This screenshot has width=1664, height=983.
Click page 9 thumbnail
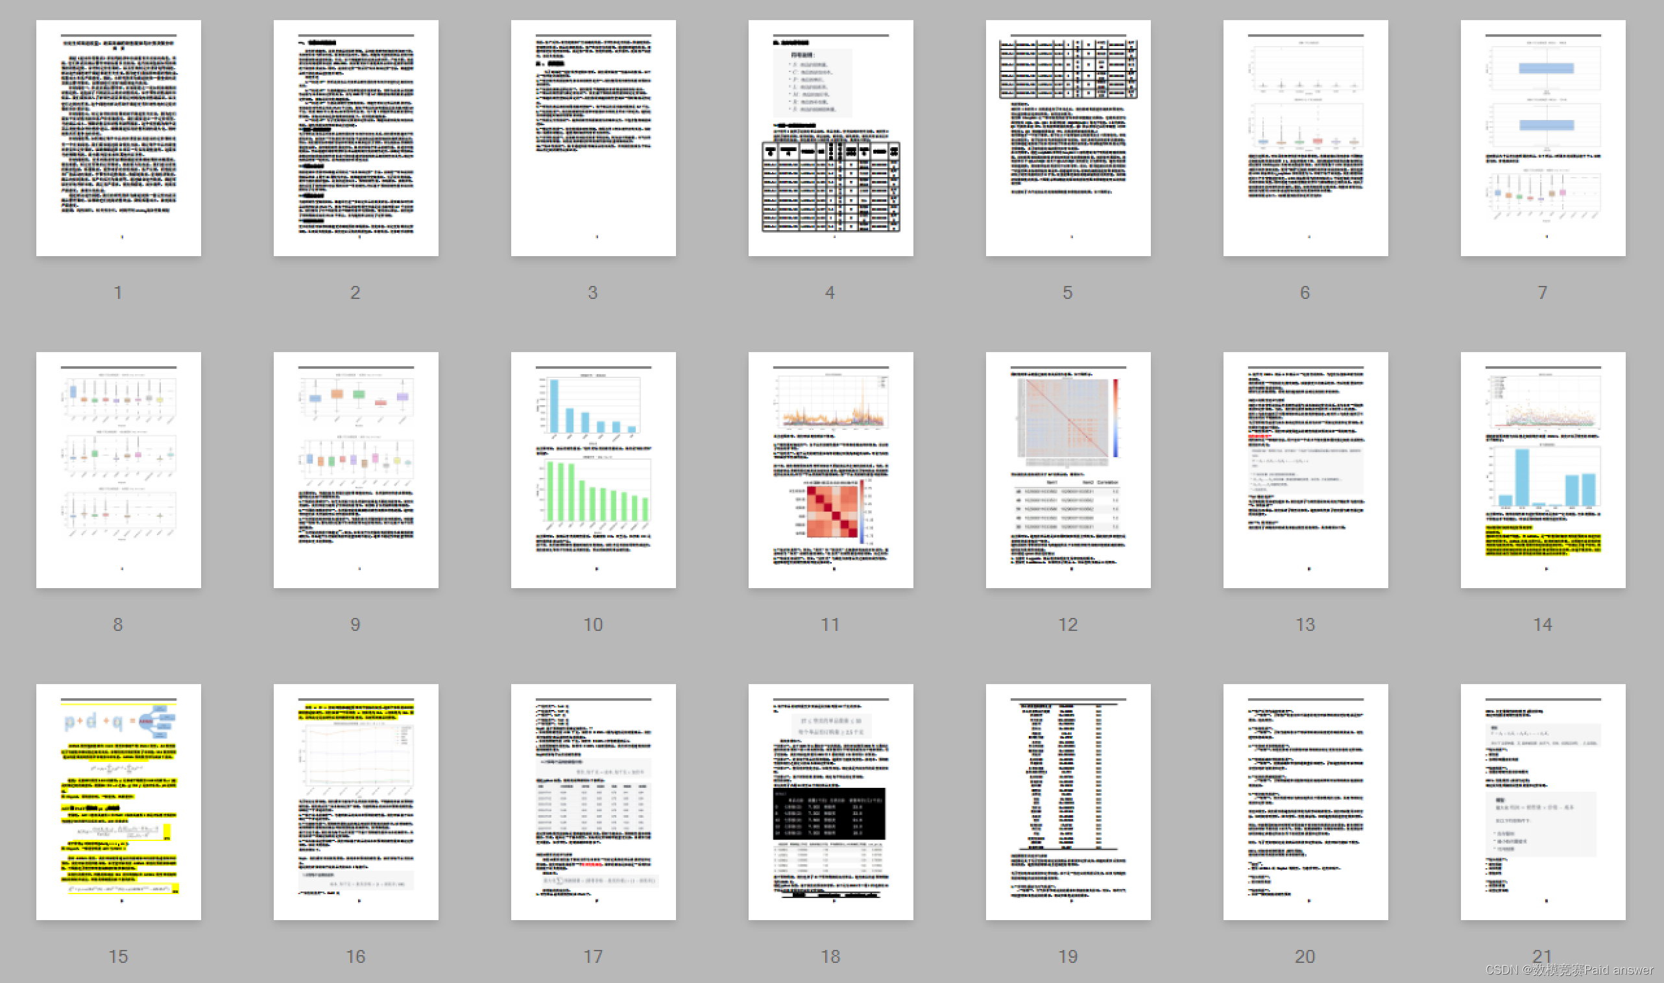pos(356,469)
